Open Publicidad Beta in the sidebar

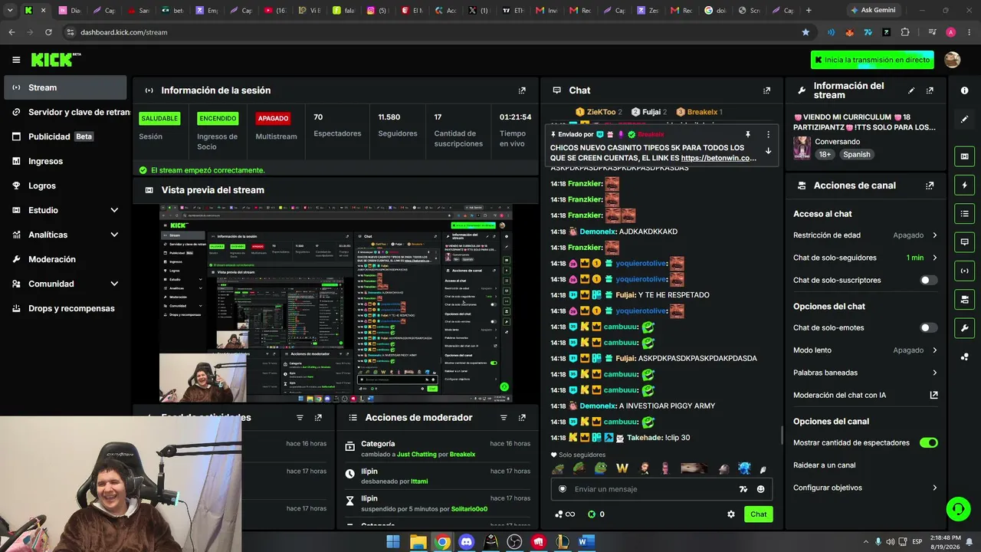(x=65, y=136)
